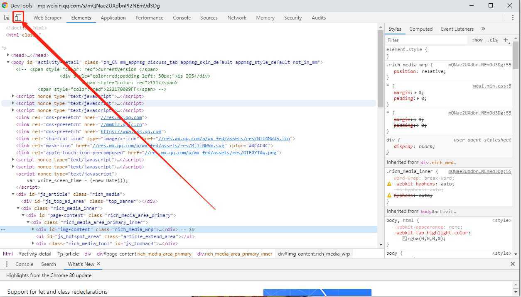Collapse the body#activity-detail node

point(8,62)
